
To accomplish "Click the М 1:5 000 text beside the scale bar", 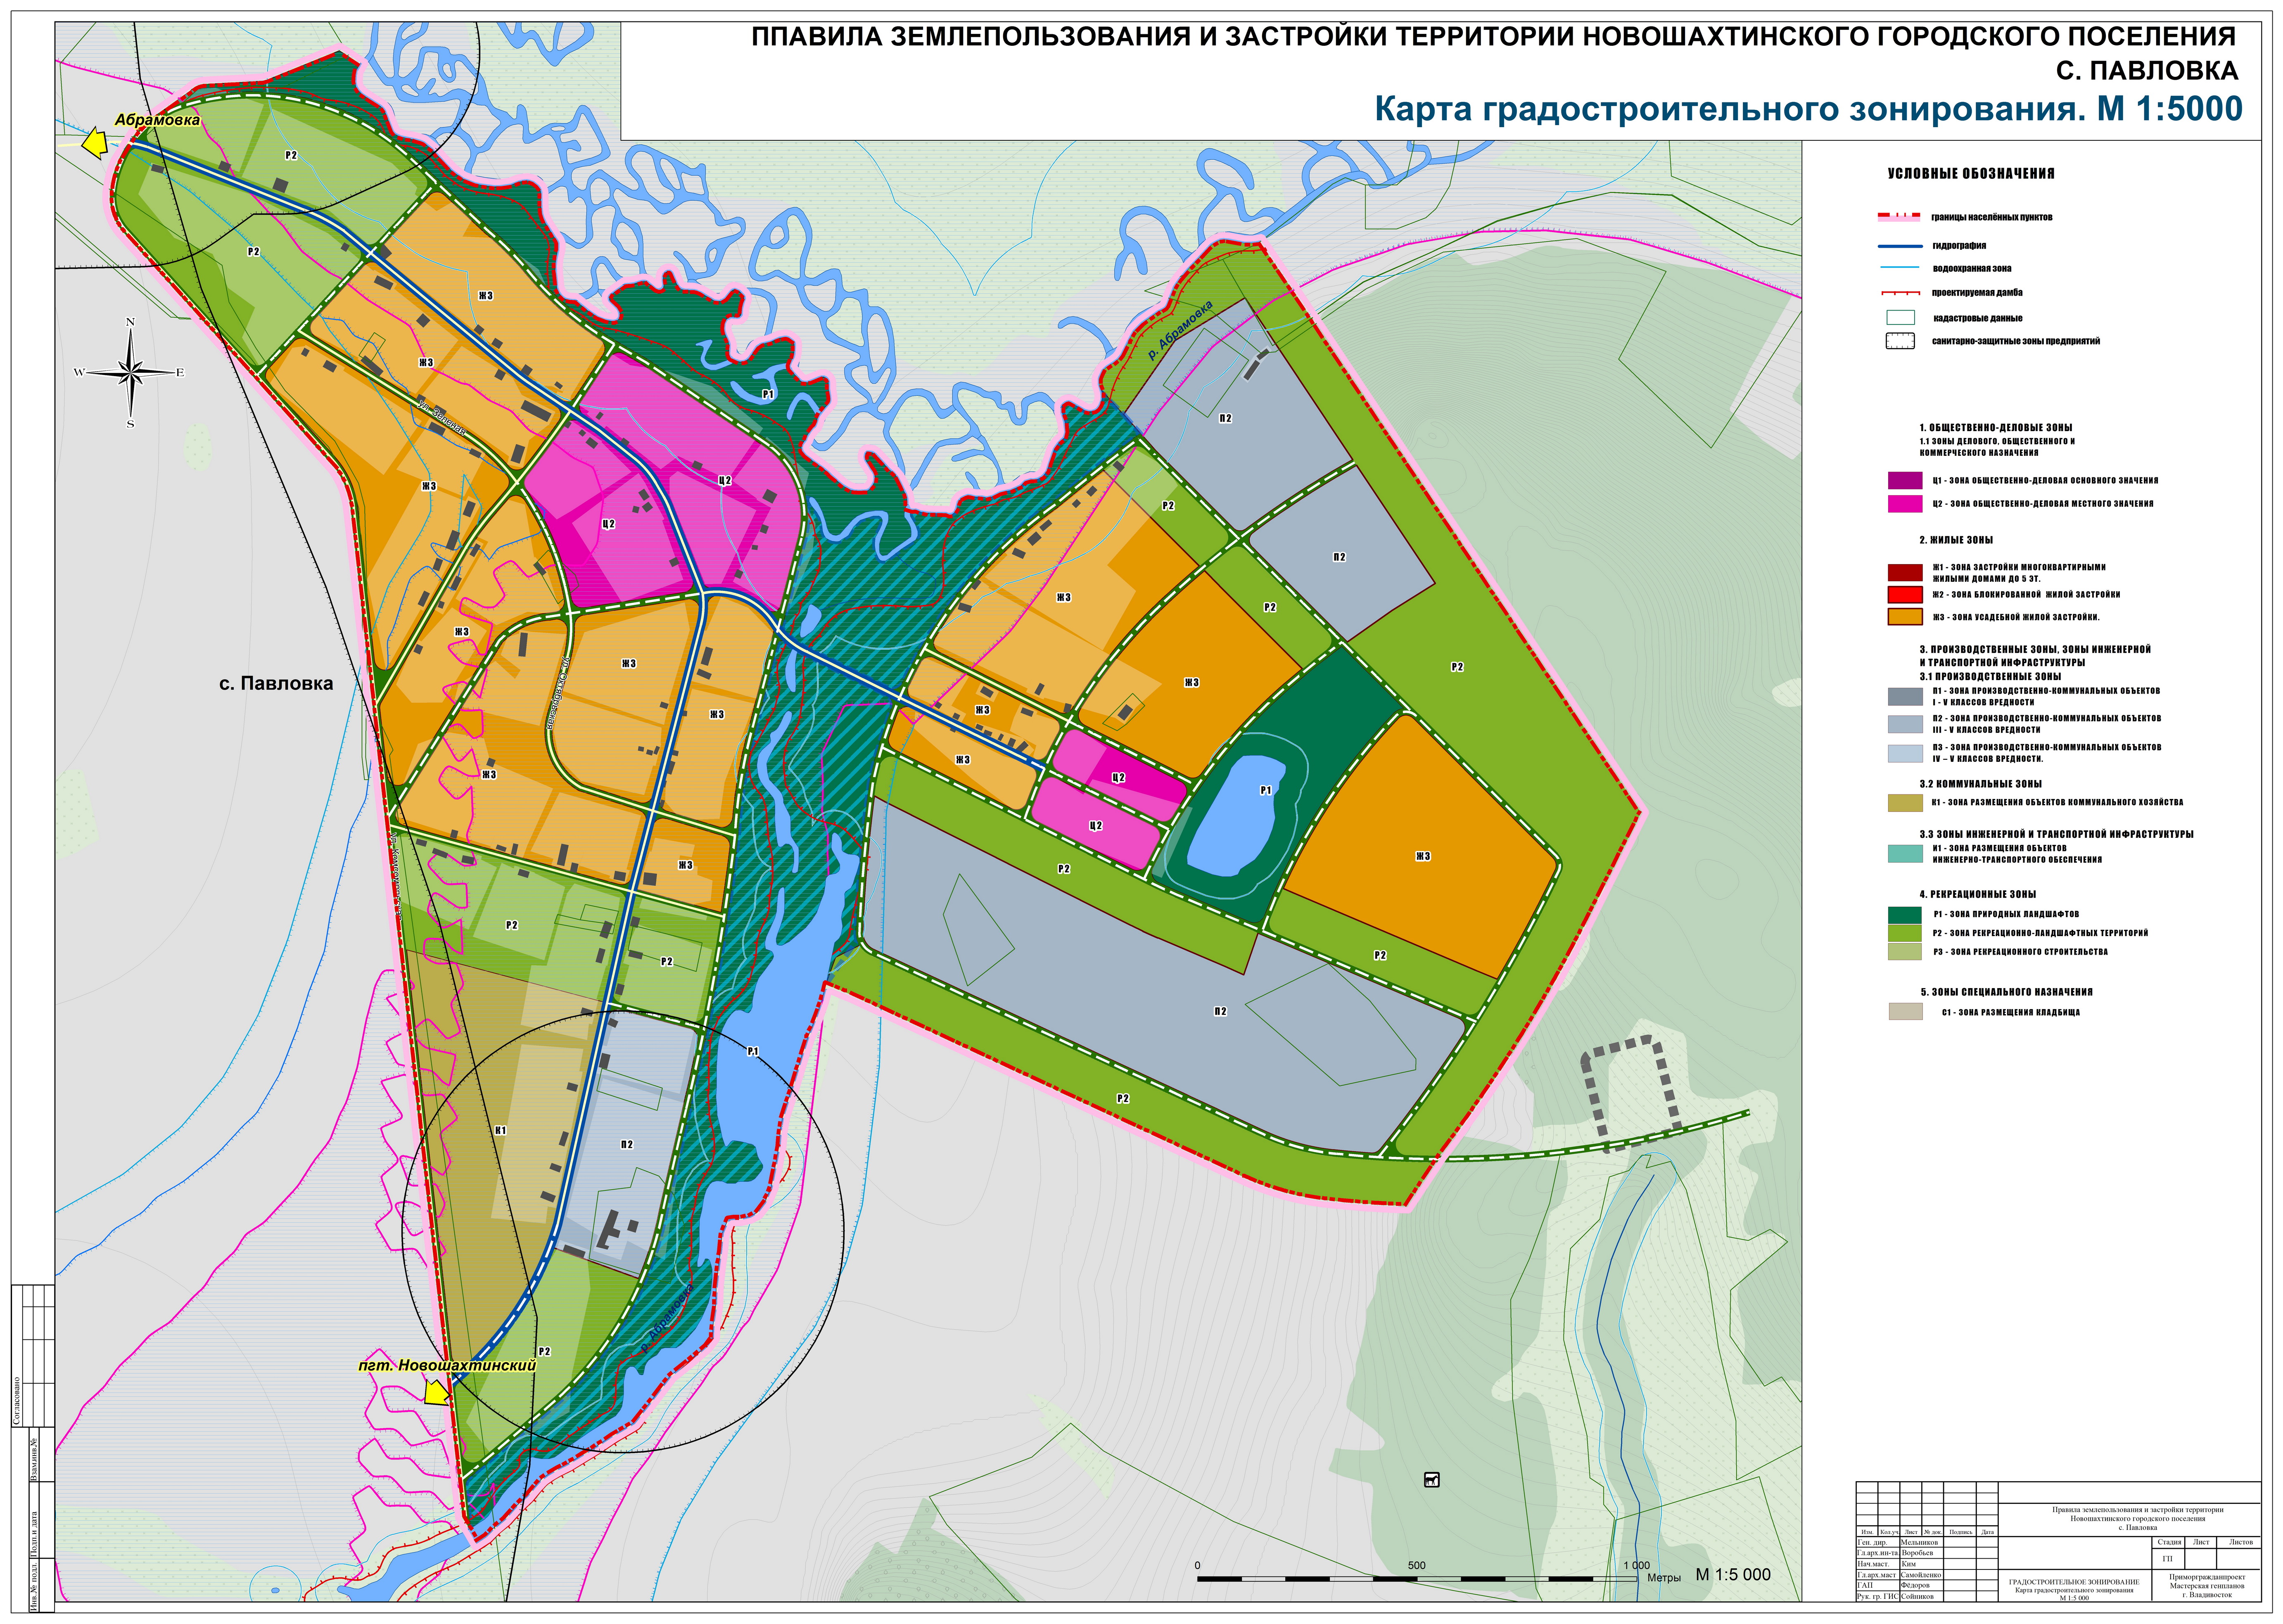I will coord(1733,1575).
